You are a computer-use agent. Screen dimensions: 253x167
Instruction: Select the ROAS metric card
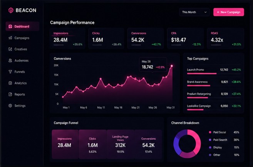coord(225,38)
